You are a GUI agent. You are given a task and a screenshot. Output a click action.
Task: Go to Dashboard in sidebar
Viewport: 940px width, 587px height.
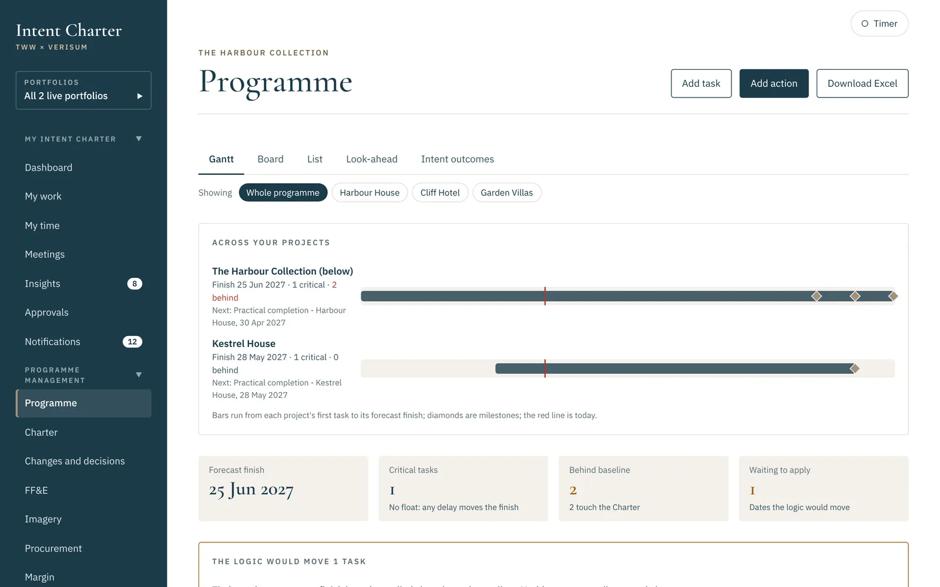point(83,167)
